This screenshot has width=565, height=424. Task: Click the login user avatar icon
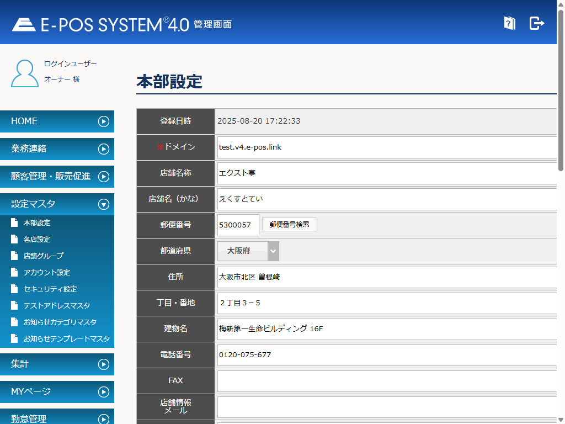pos(25,73)
